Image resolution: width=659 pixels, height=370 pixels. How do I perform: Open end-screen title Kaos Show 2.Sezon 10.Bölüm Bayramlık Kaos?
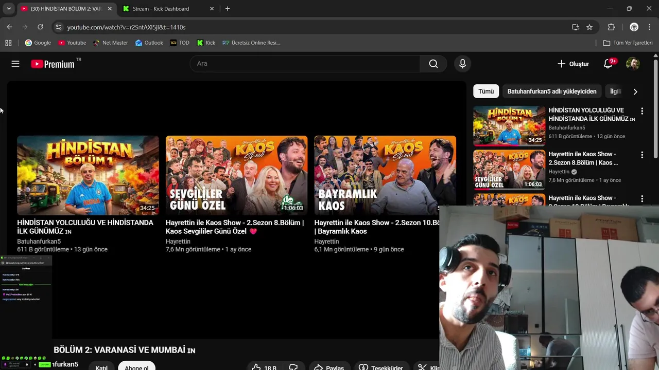(377, 227)
